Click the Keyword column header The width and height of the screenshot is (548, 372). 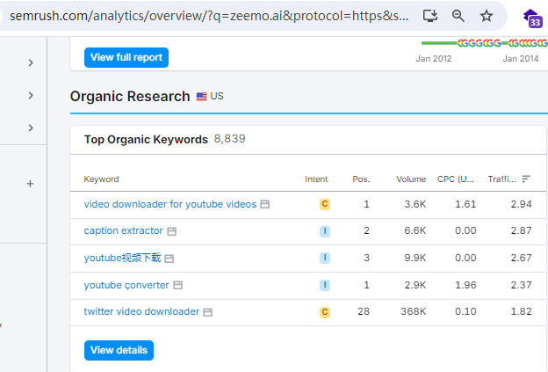pos(101,179)
